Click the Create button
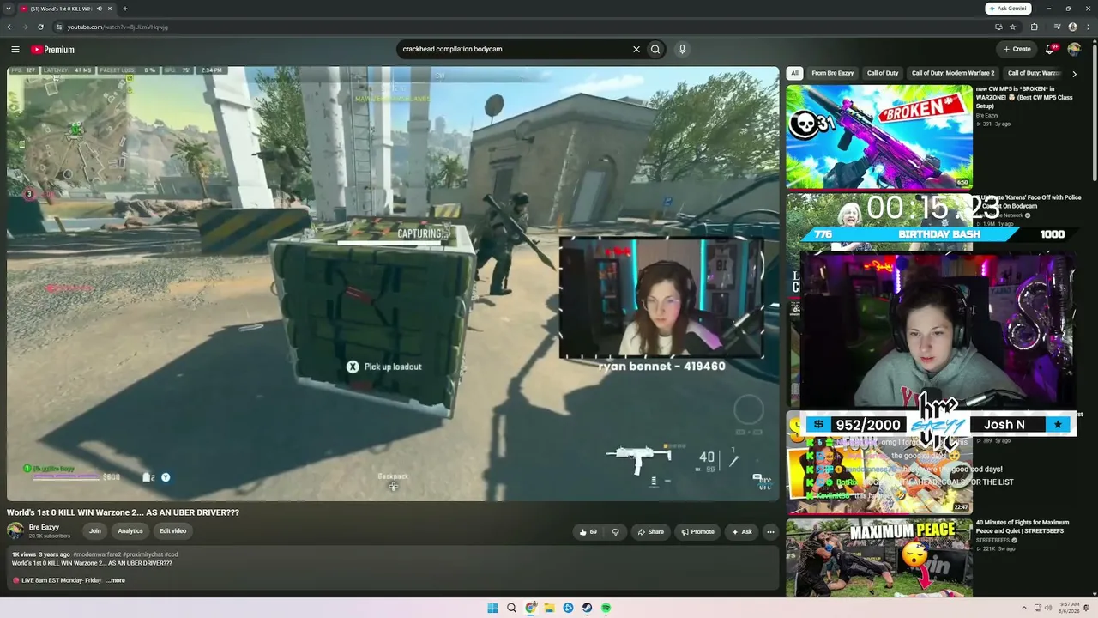 coord(1017,49)
